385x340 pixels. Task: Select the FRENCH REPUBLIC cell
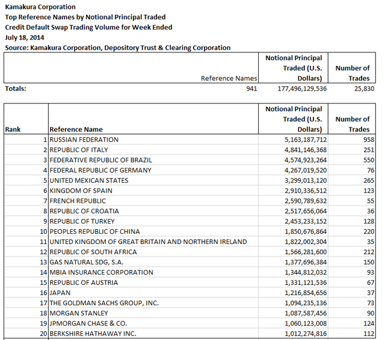click(153, 201)
